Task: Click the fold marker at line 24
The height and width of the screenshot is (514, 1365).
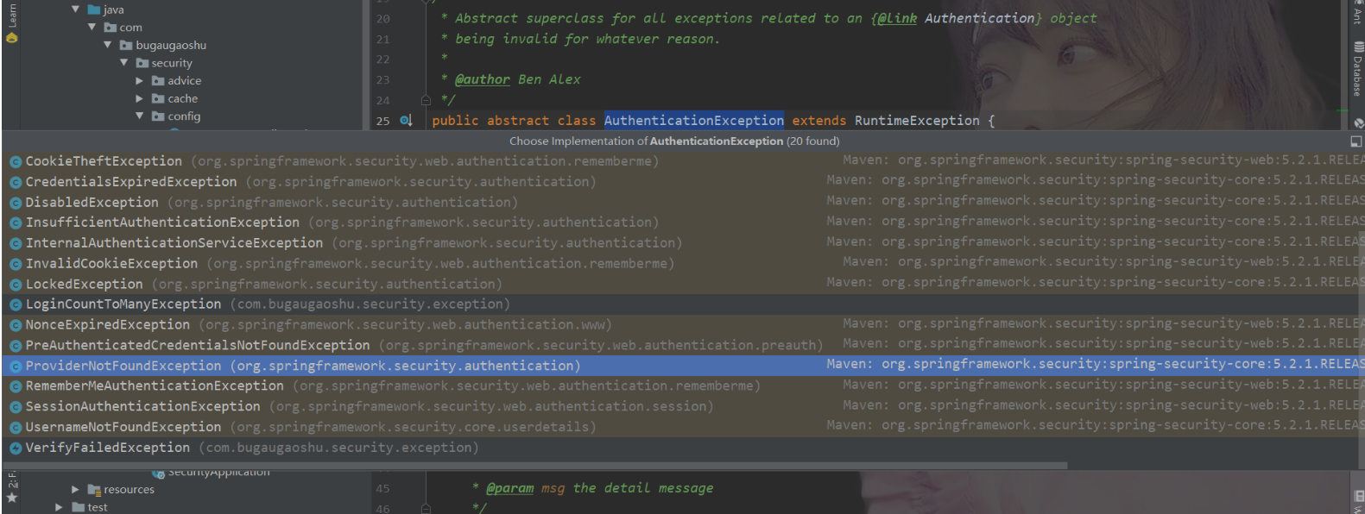Action: (426, 100)
